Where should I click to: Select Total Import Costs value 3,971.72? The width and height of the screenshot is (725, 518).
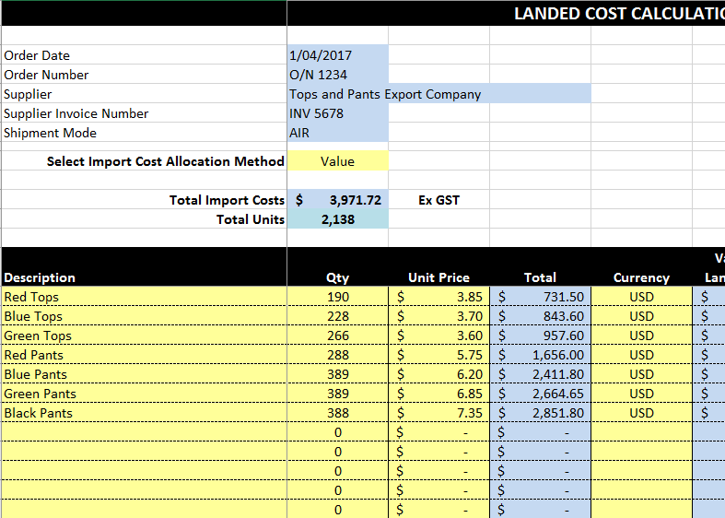pyautogui.click(x=337, y=200)
